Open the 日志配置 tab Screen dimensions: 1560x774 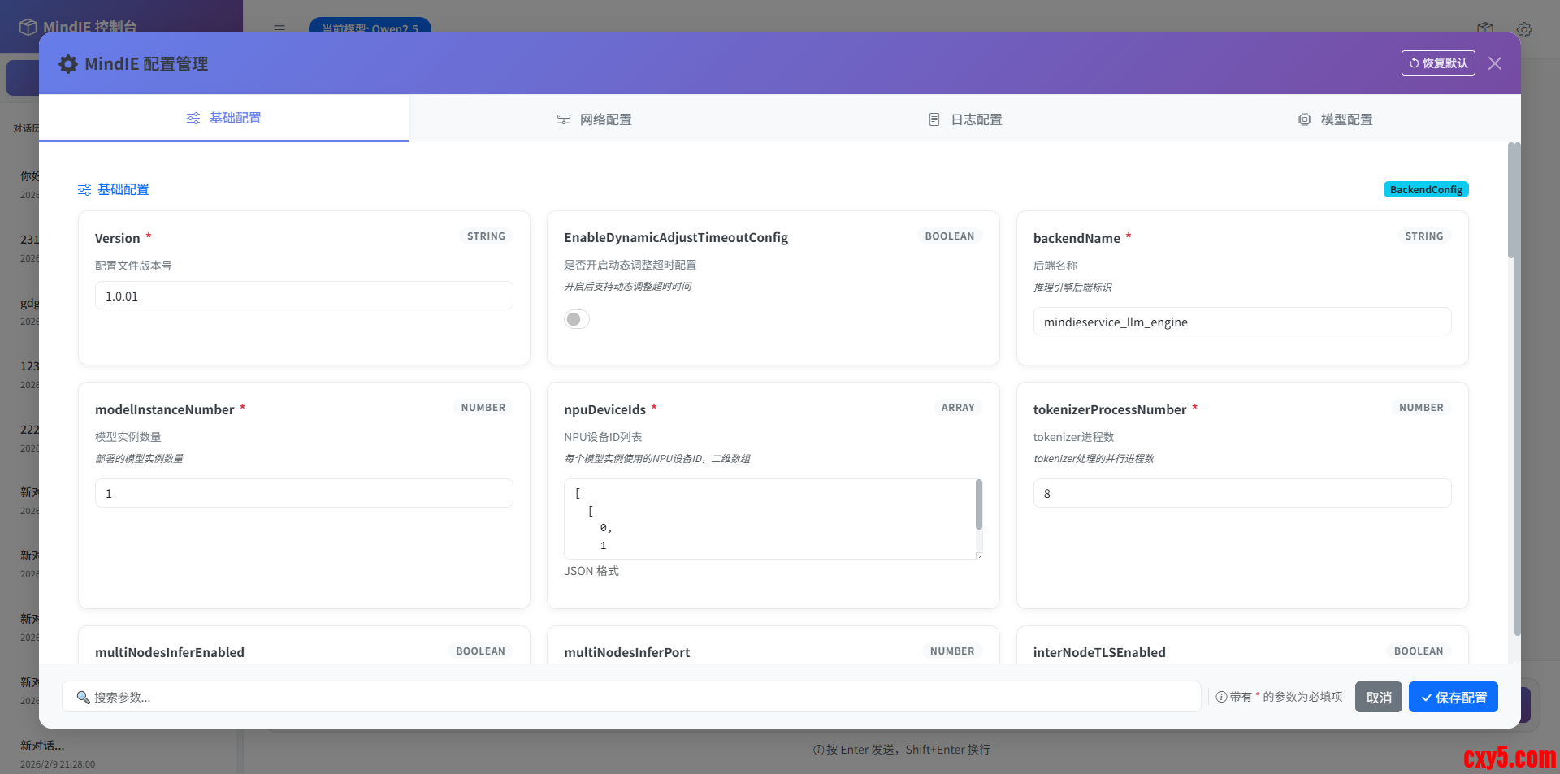[965, 119]
